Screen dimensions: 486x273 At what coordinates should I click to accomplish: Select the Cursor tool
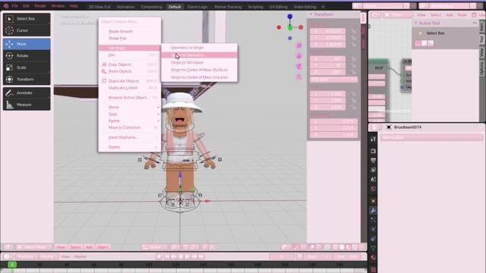click(x=27, y=30)
